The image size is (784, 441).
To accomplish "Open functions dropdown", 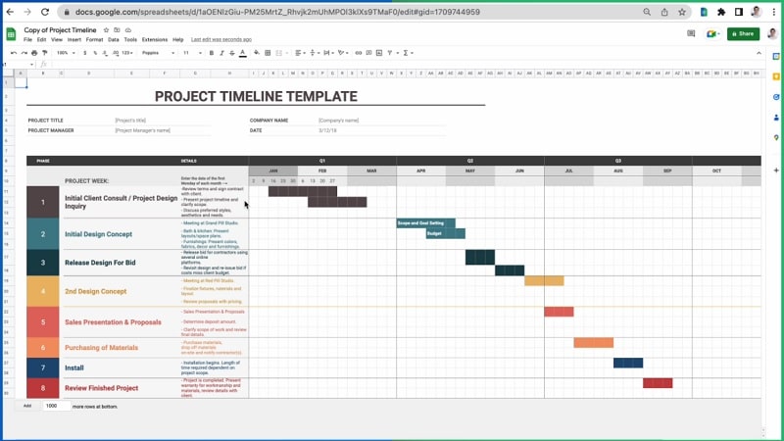I will [x=408, y=53].
